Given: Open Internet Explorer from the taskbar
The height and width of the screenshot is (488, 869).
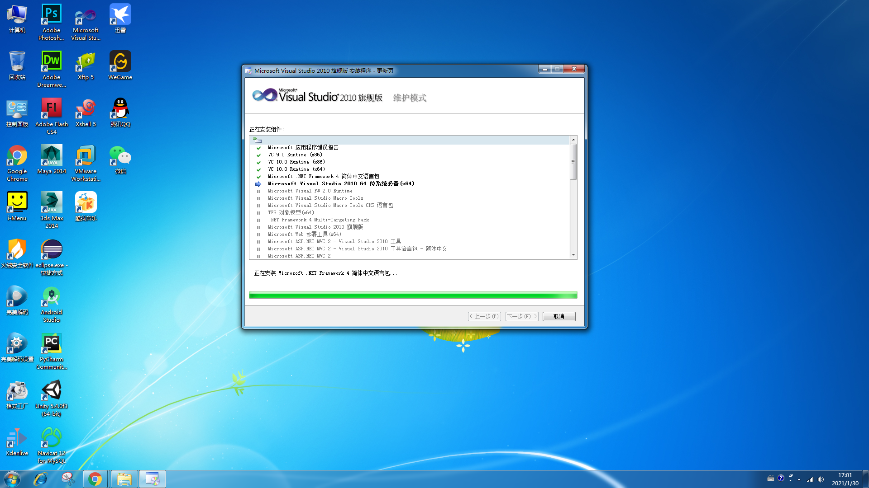Looking at the screenshot, I should tap(41, 479).
